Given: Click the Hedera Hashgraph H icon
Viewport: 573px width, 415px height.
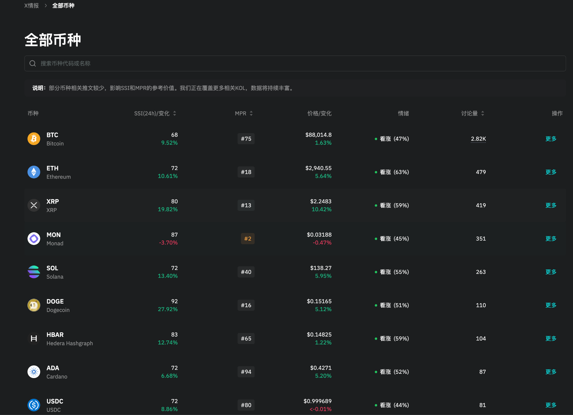Looking at the screenshot, I should pos(34,338).
